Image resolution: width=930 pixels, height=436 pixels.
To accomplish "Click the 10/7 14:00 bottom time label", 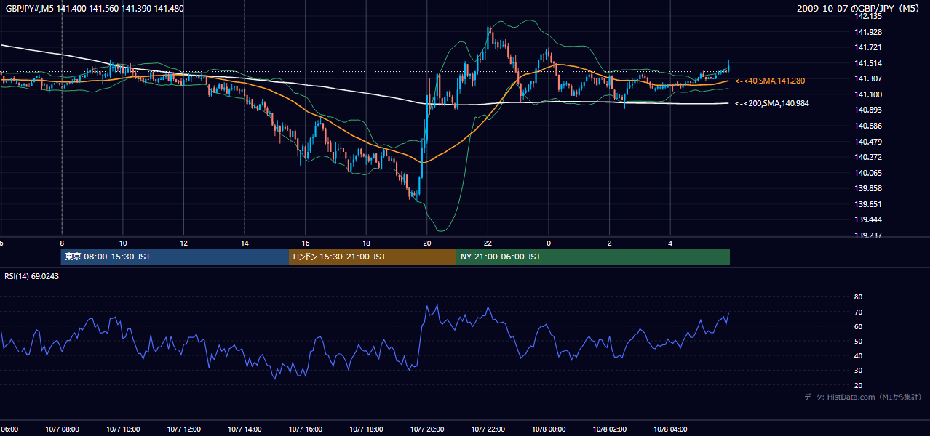I will coord(245,429).
